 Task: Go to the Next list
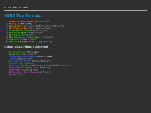(x=26, y=8)
